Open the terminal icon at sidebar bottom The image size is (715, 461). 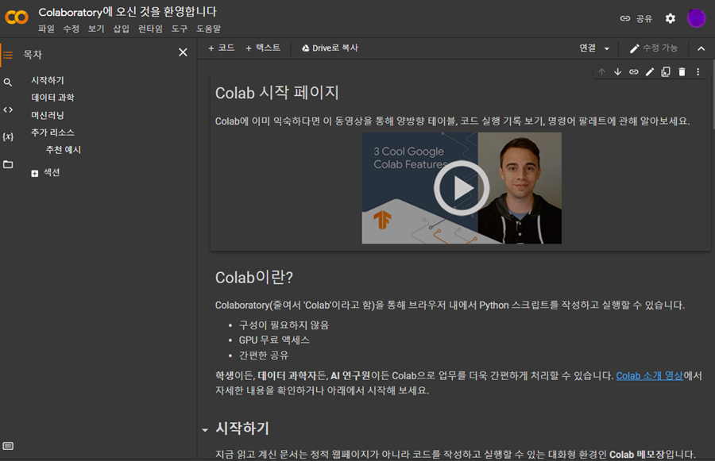[8, 446]
